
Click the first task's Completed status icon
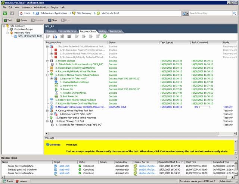(x=80, y=166)
